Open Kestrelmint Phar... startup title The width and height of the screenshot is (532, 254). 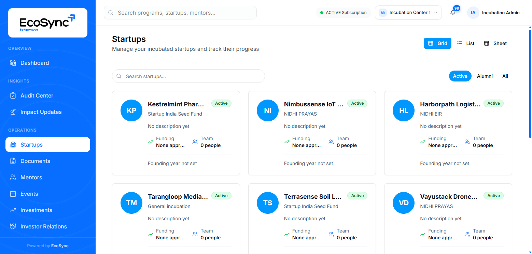[x=176, y=104]
